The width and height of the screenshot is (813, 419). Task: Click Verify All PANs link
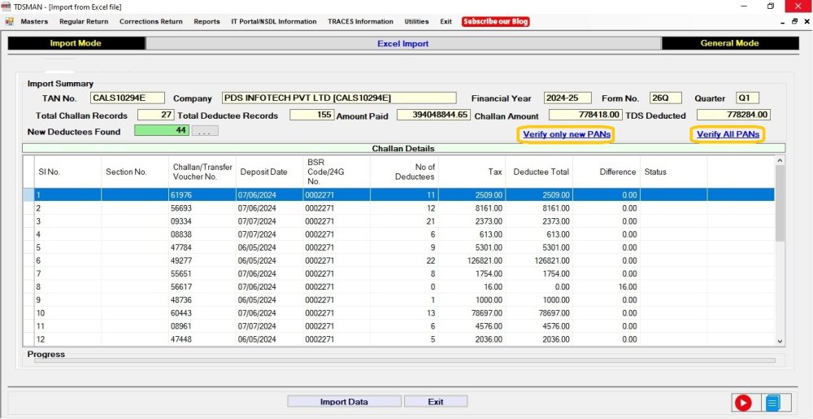(x=728, y=134)
